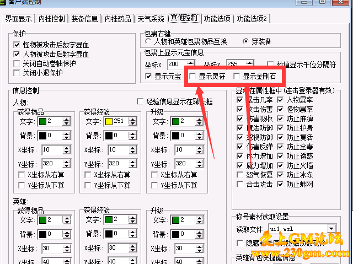Toggle the 防止冰冻 checkbox
Image resolution: width=353 pixels, height=264 pixels.
[x=280, y=175]
